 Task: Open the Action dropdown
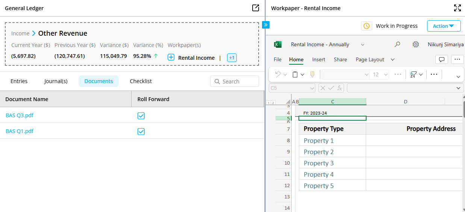point(444,26)
